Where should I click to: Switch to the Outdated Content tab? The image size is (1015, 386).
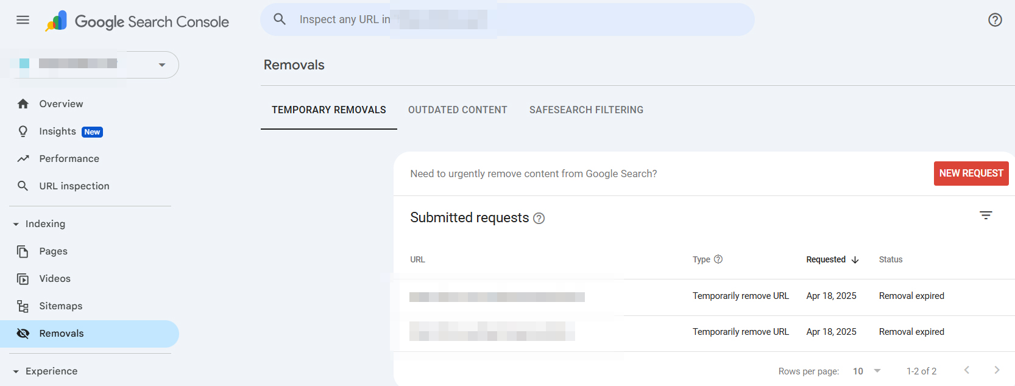457,110
